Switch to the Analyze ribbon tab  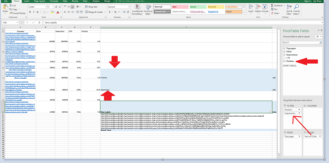pyautogui.click(x=96, y=1)
